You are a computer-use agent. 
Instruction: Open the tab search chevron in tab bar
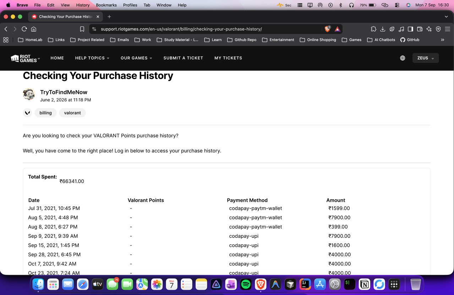[446, 17]
